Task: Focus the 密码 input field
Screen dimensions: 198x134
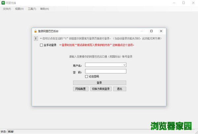Action: pos(106,71)
